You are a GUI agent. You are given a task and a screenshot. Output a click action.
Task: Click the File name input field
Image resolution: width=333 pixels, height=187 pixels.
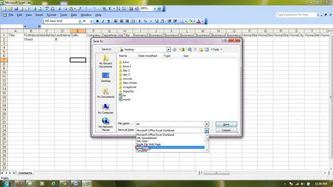point(170,124)
